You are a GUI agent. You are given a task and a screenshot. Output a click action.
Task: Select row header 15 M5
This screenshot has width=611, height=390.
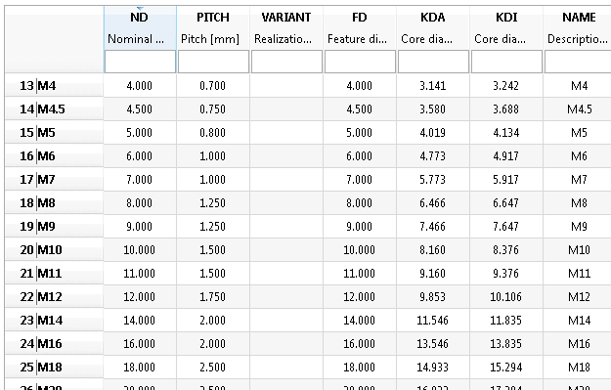click(x=54, y=133)
